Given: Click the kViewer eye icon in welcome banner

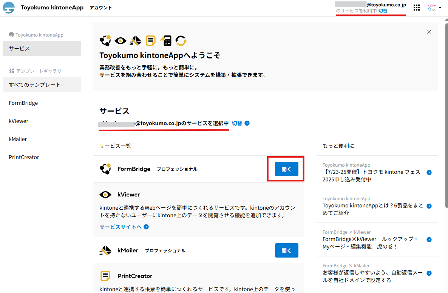Looking at the screenshot, I should (x=120, y=41).
